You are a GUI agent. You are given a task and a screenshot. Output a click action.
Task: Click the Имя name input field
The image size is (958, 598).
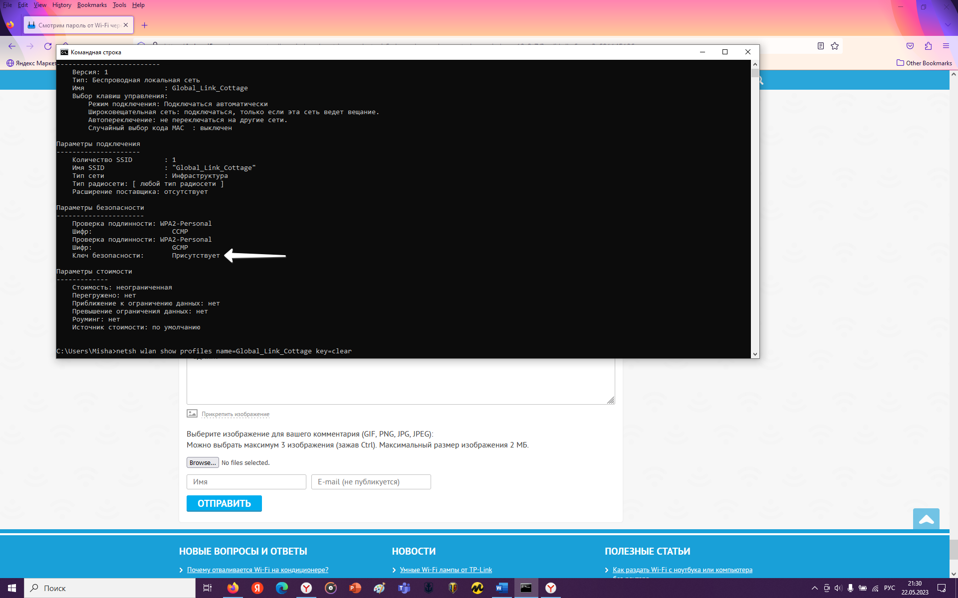pos(246,482)
